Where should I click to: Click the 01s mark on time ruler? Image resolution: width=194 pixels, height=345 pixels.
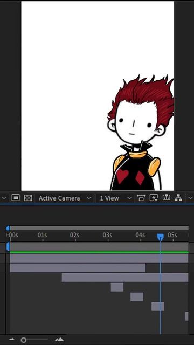coord(42,235)
